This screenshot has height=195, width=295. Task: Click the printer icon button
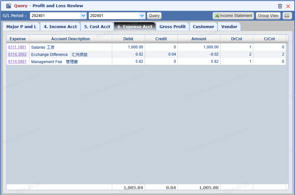tap(287, 16)
